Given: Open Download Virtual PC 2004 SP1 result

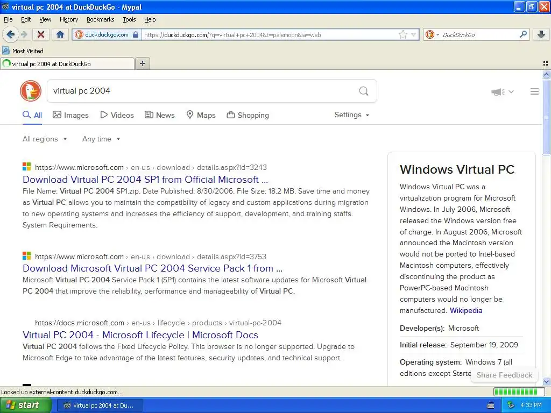Looking at the screenshot, I should coord(145,180).
